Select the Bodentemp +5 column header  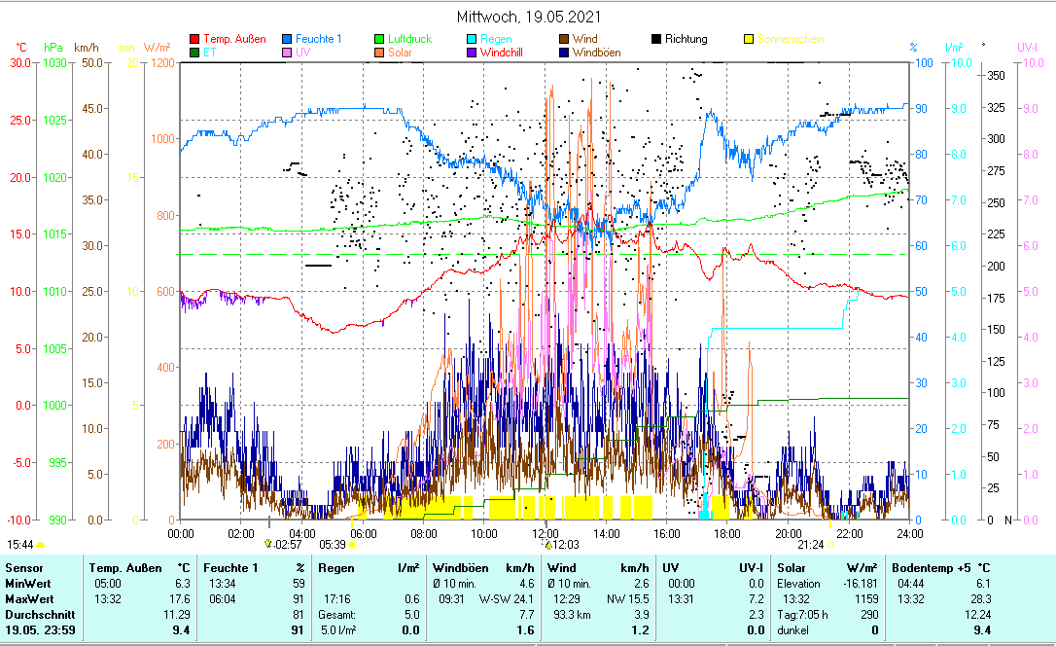(x=929, y=567)
